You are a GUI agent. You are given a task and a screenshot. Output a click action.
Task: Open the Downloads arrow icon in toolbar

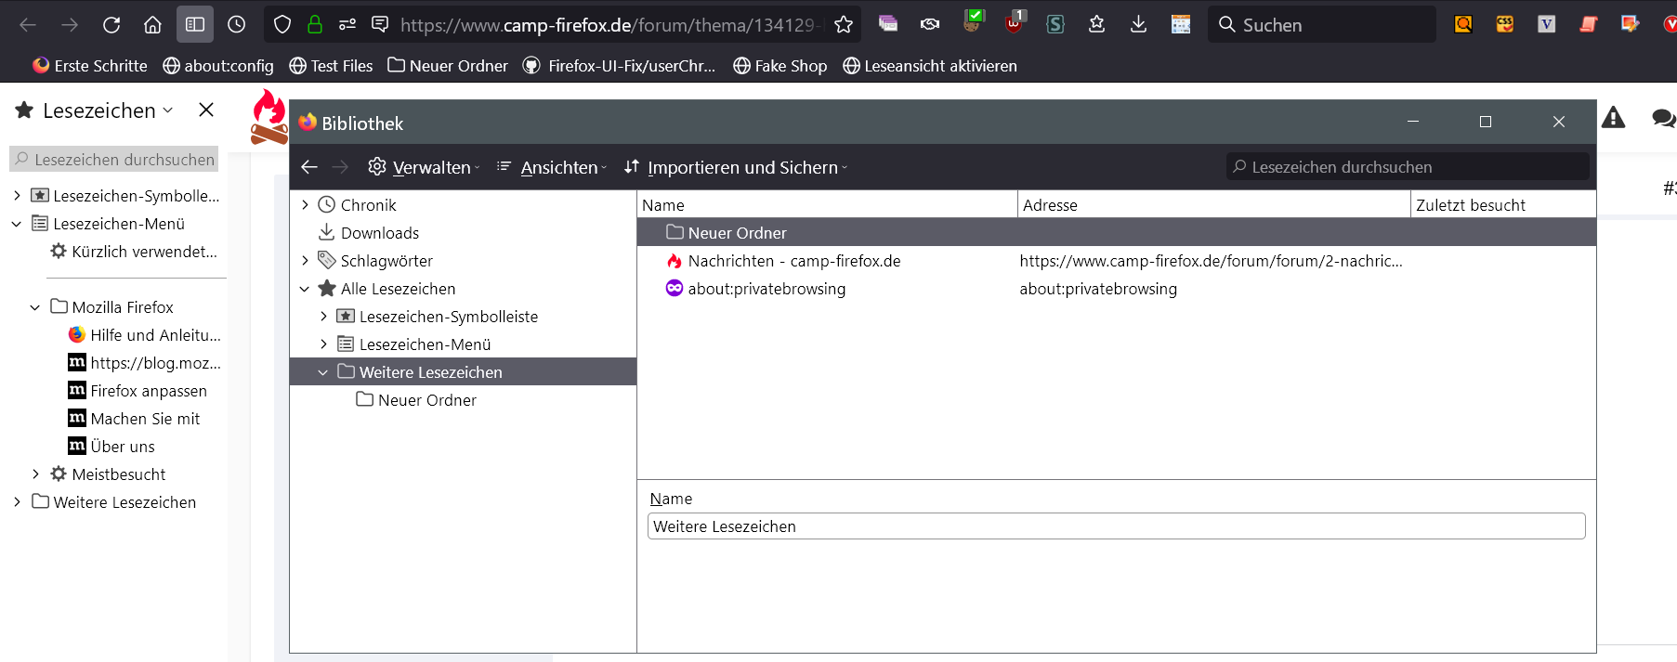coord(1138,25)
